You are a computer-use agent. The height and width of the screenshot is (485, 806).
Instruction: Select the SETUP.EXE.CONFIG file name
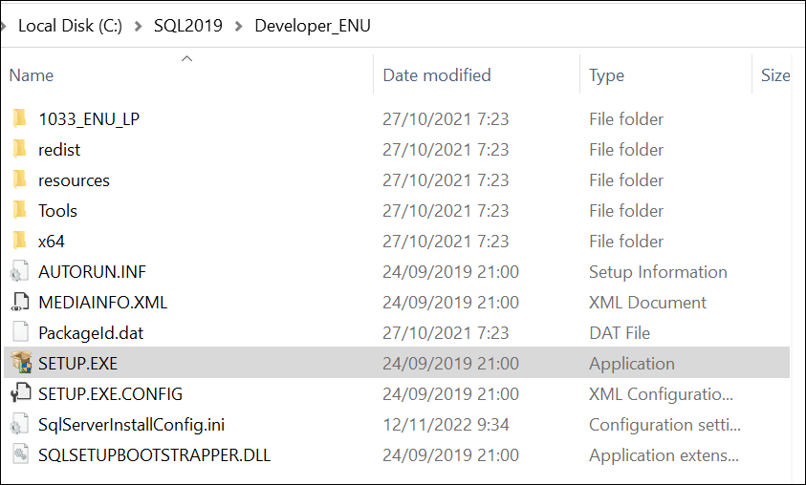[111, 394]
